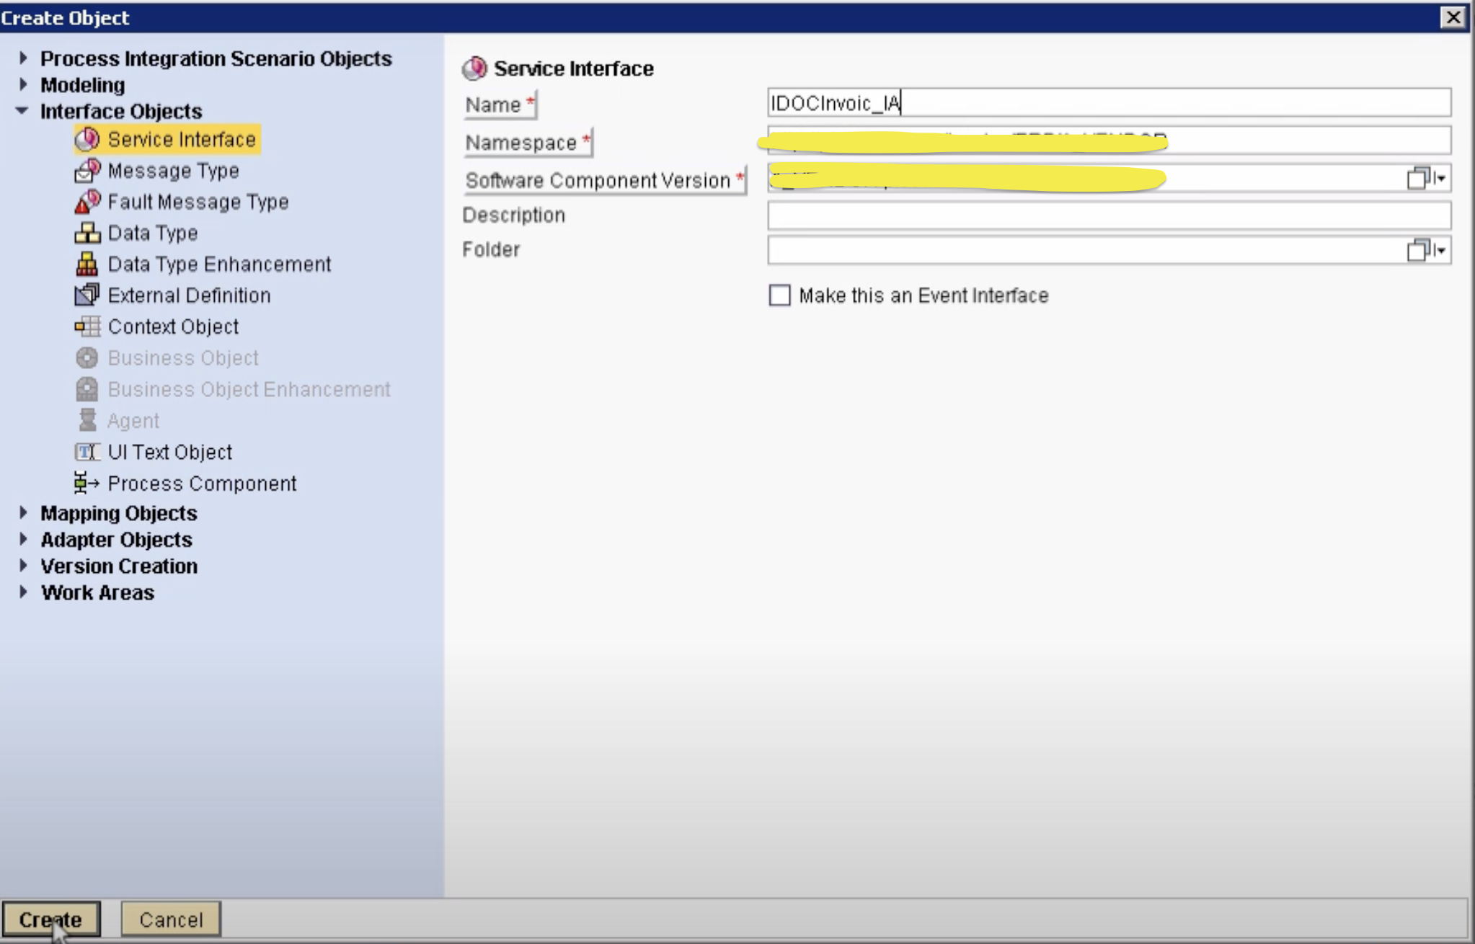
Task: Click the Message Type icon
Action: (87, 171)
